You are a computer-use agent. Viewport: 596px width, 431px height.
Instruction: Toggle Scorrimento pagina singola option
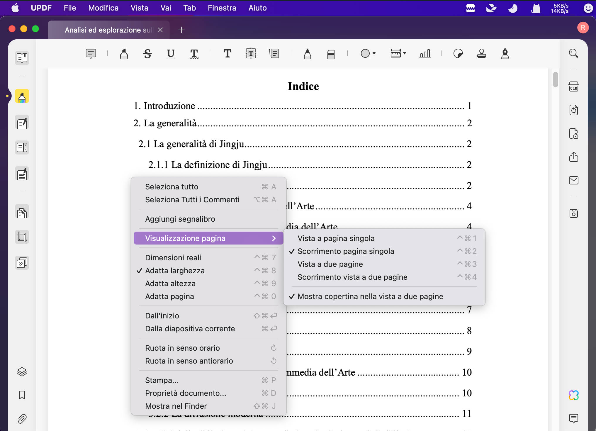(x=384, y=251)
